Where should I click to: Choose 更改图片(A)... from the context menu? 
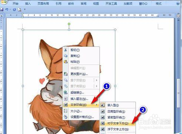(x=81, y=74)
